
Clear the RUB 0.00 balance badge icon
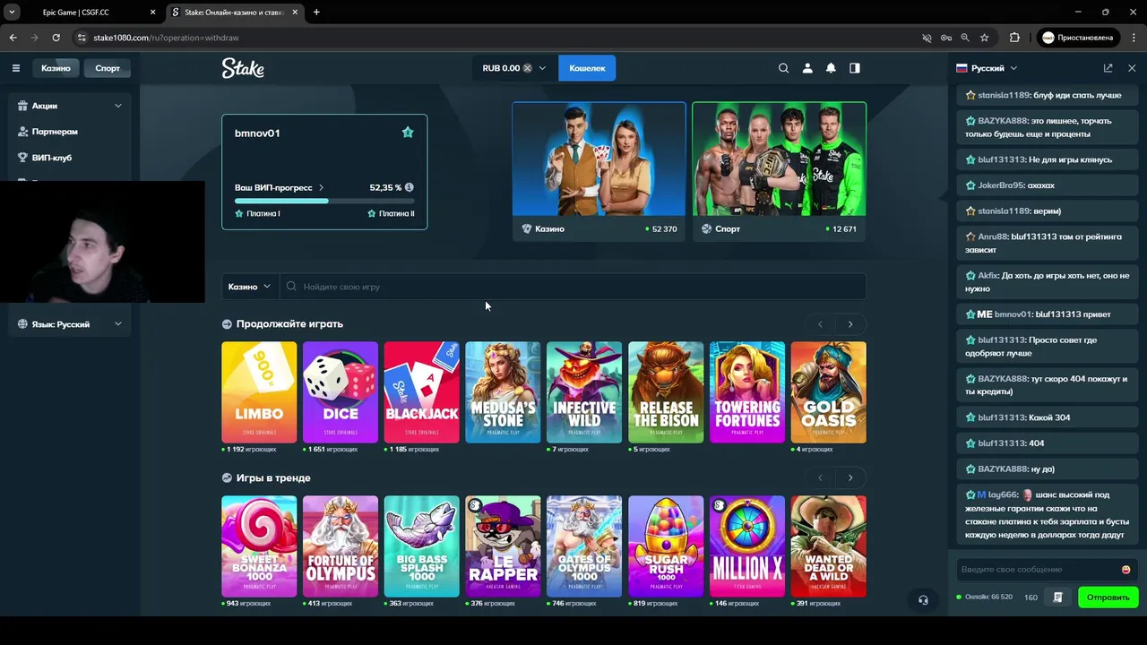coord(528,68)
